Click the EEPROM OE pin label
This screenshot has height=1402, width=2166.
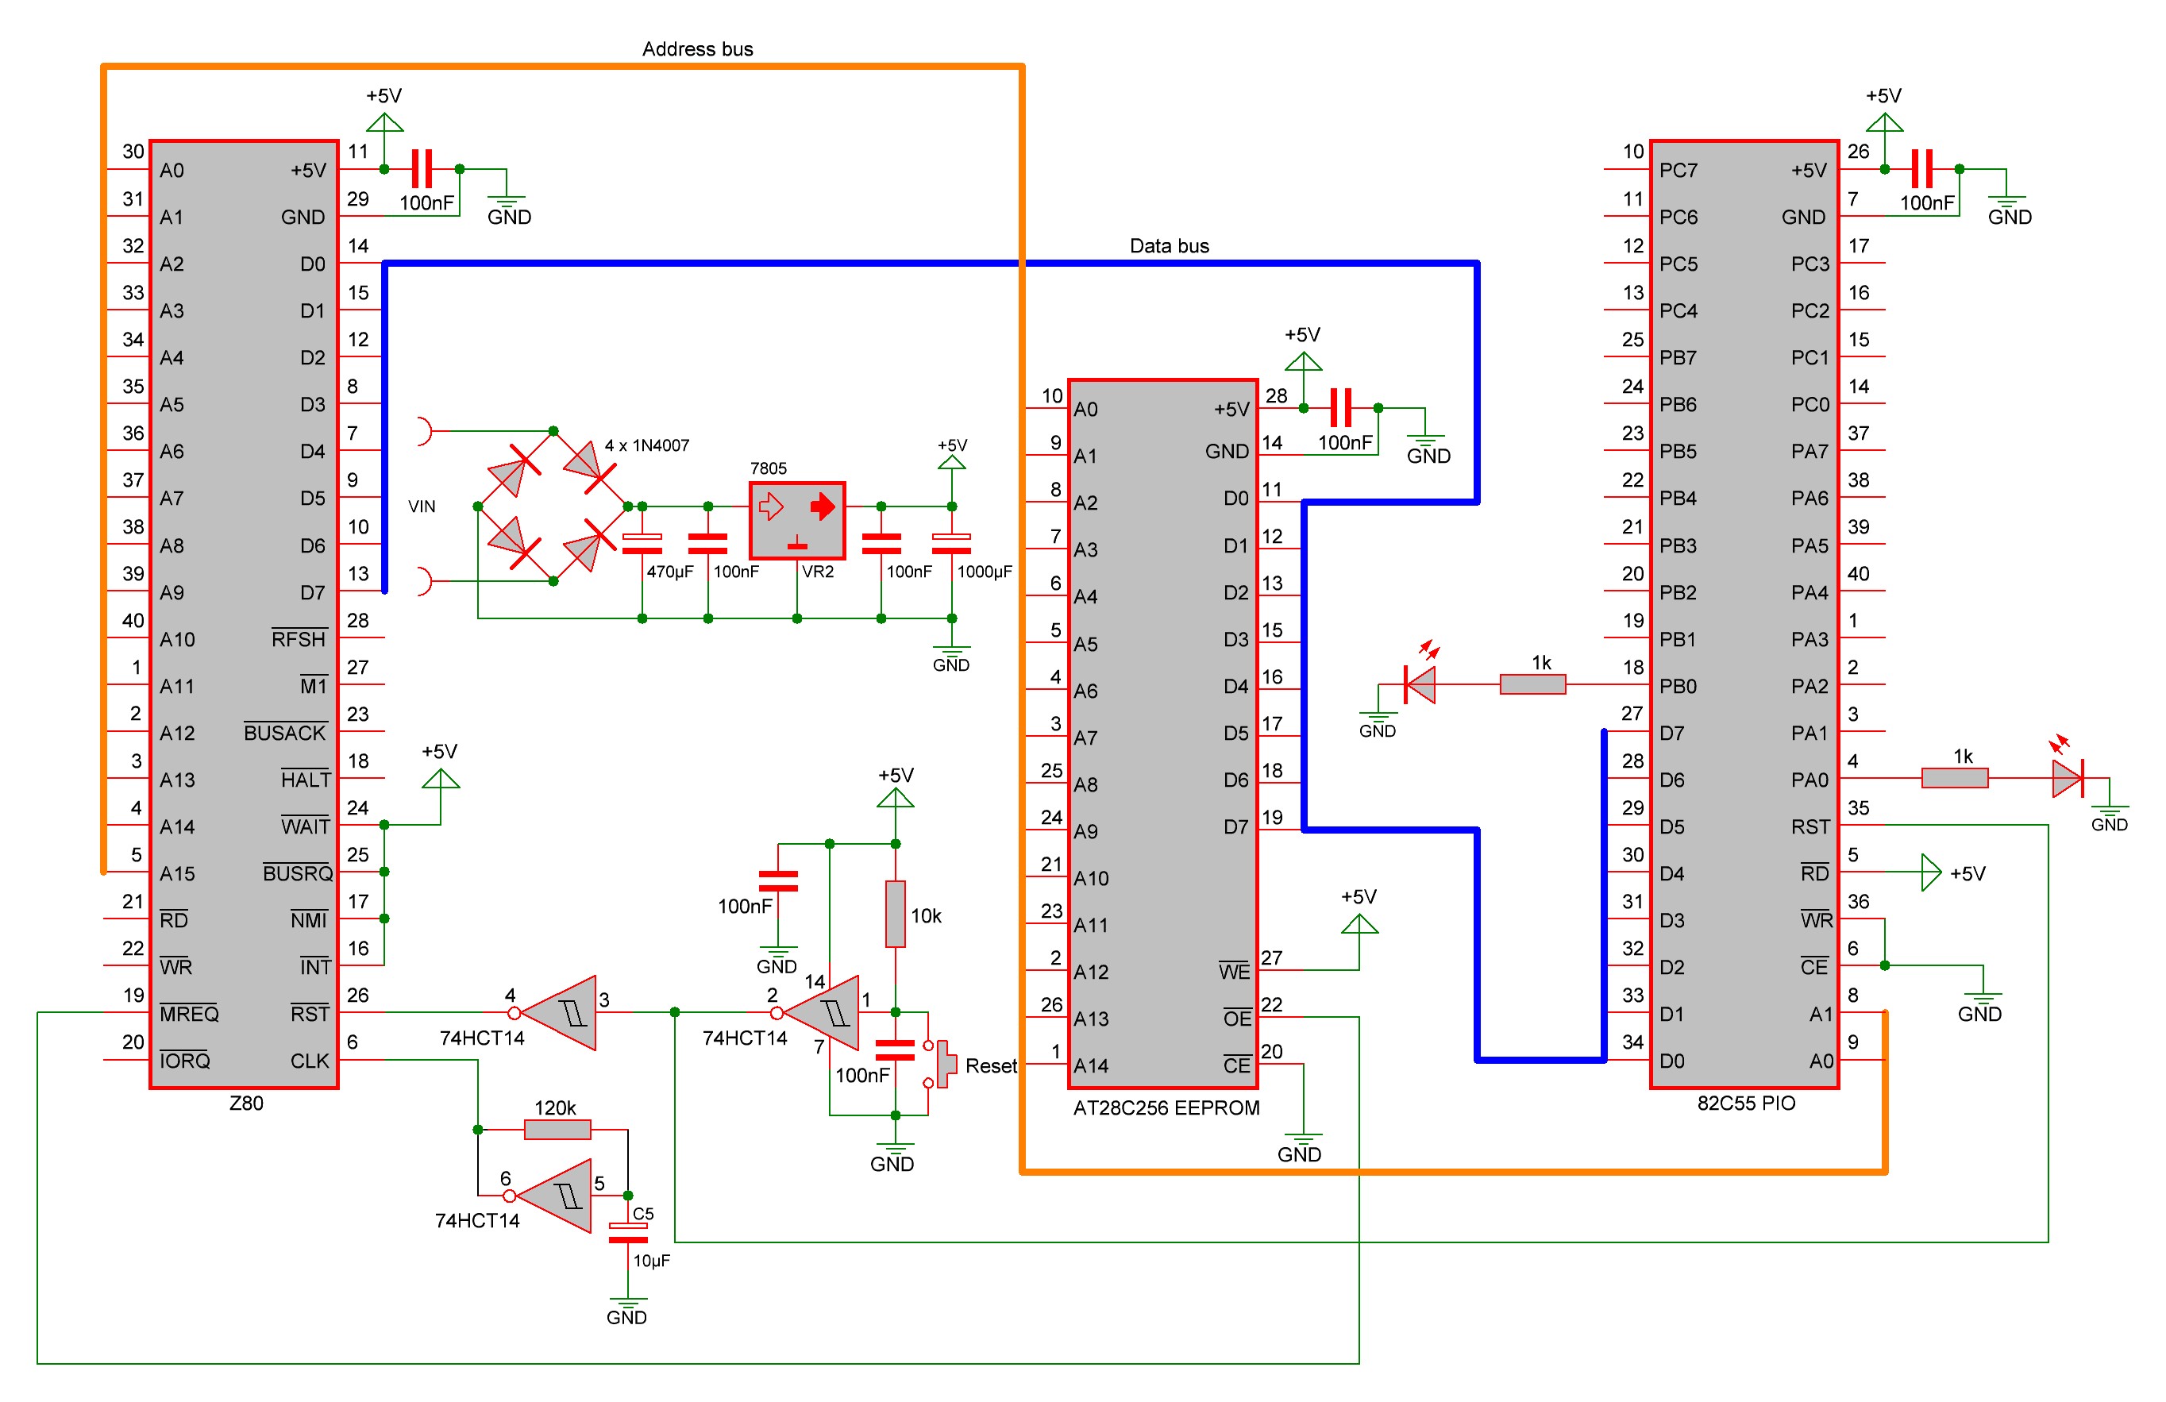tap(1237, 1017)
